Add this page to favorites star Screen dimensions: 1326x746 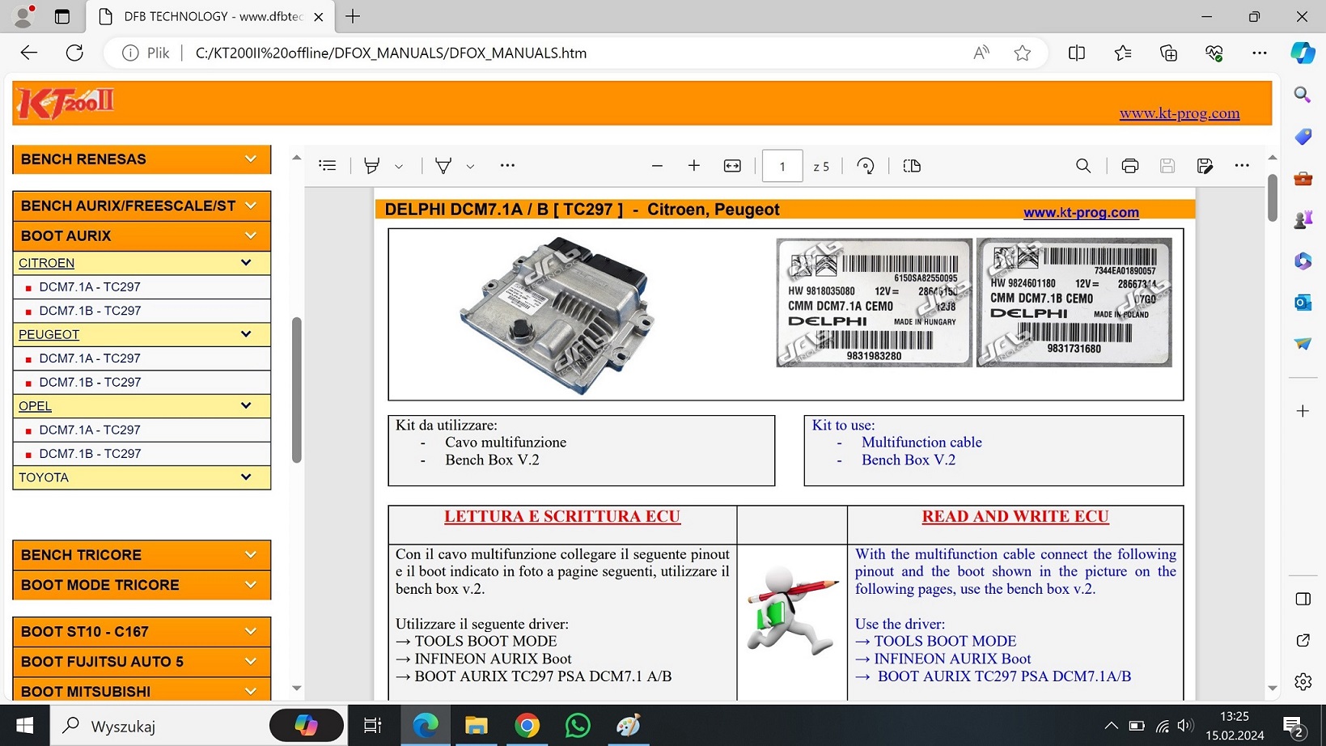(1023, 53)
